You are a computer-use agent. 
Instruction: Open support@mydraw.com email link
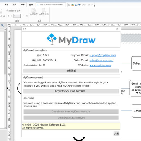click(x=103, y=56)
